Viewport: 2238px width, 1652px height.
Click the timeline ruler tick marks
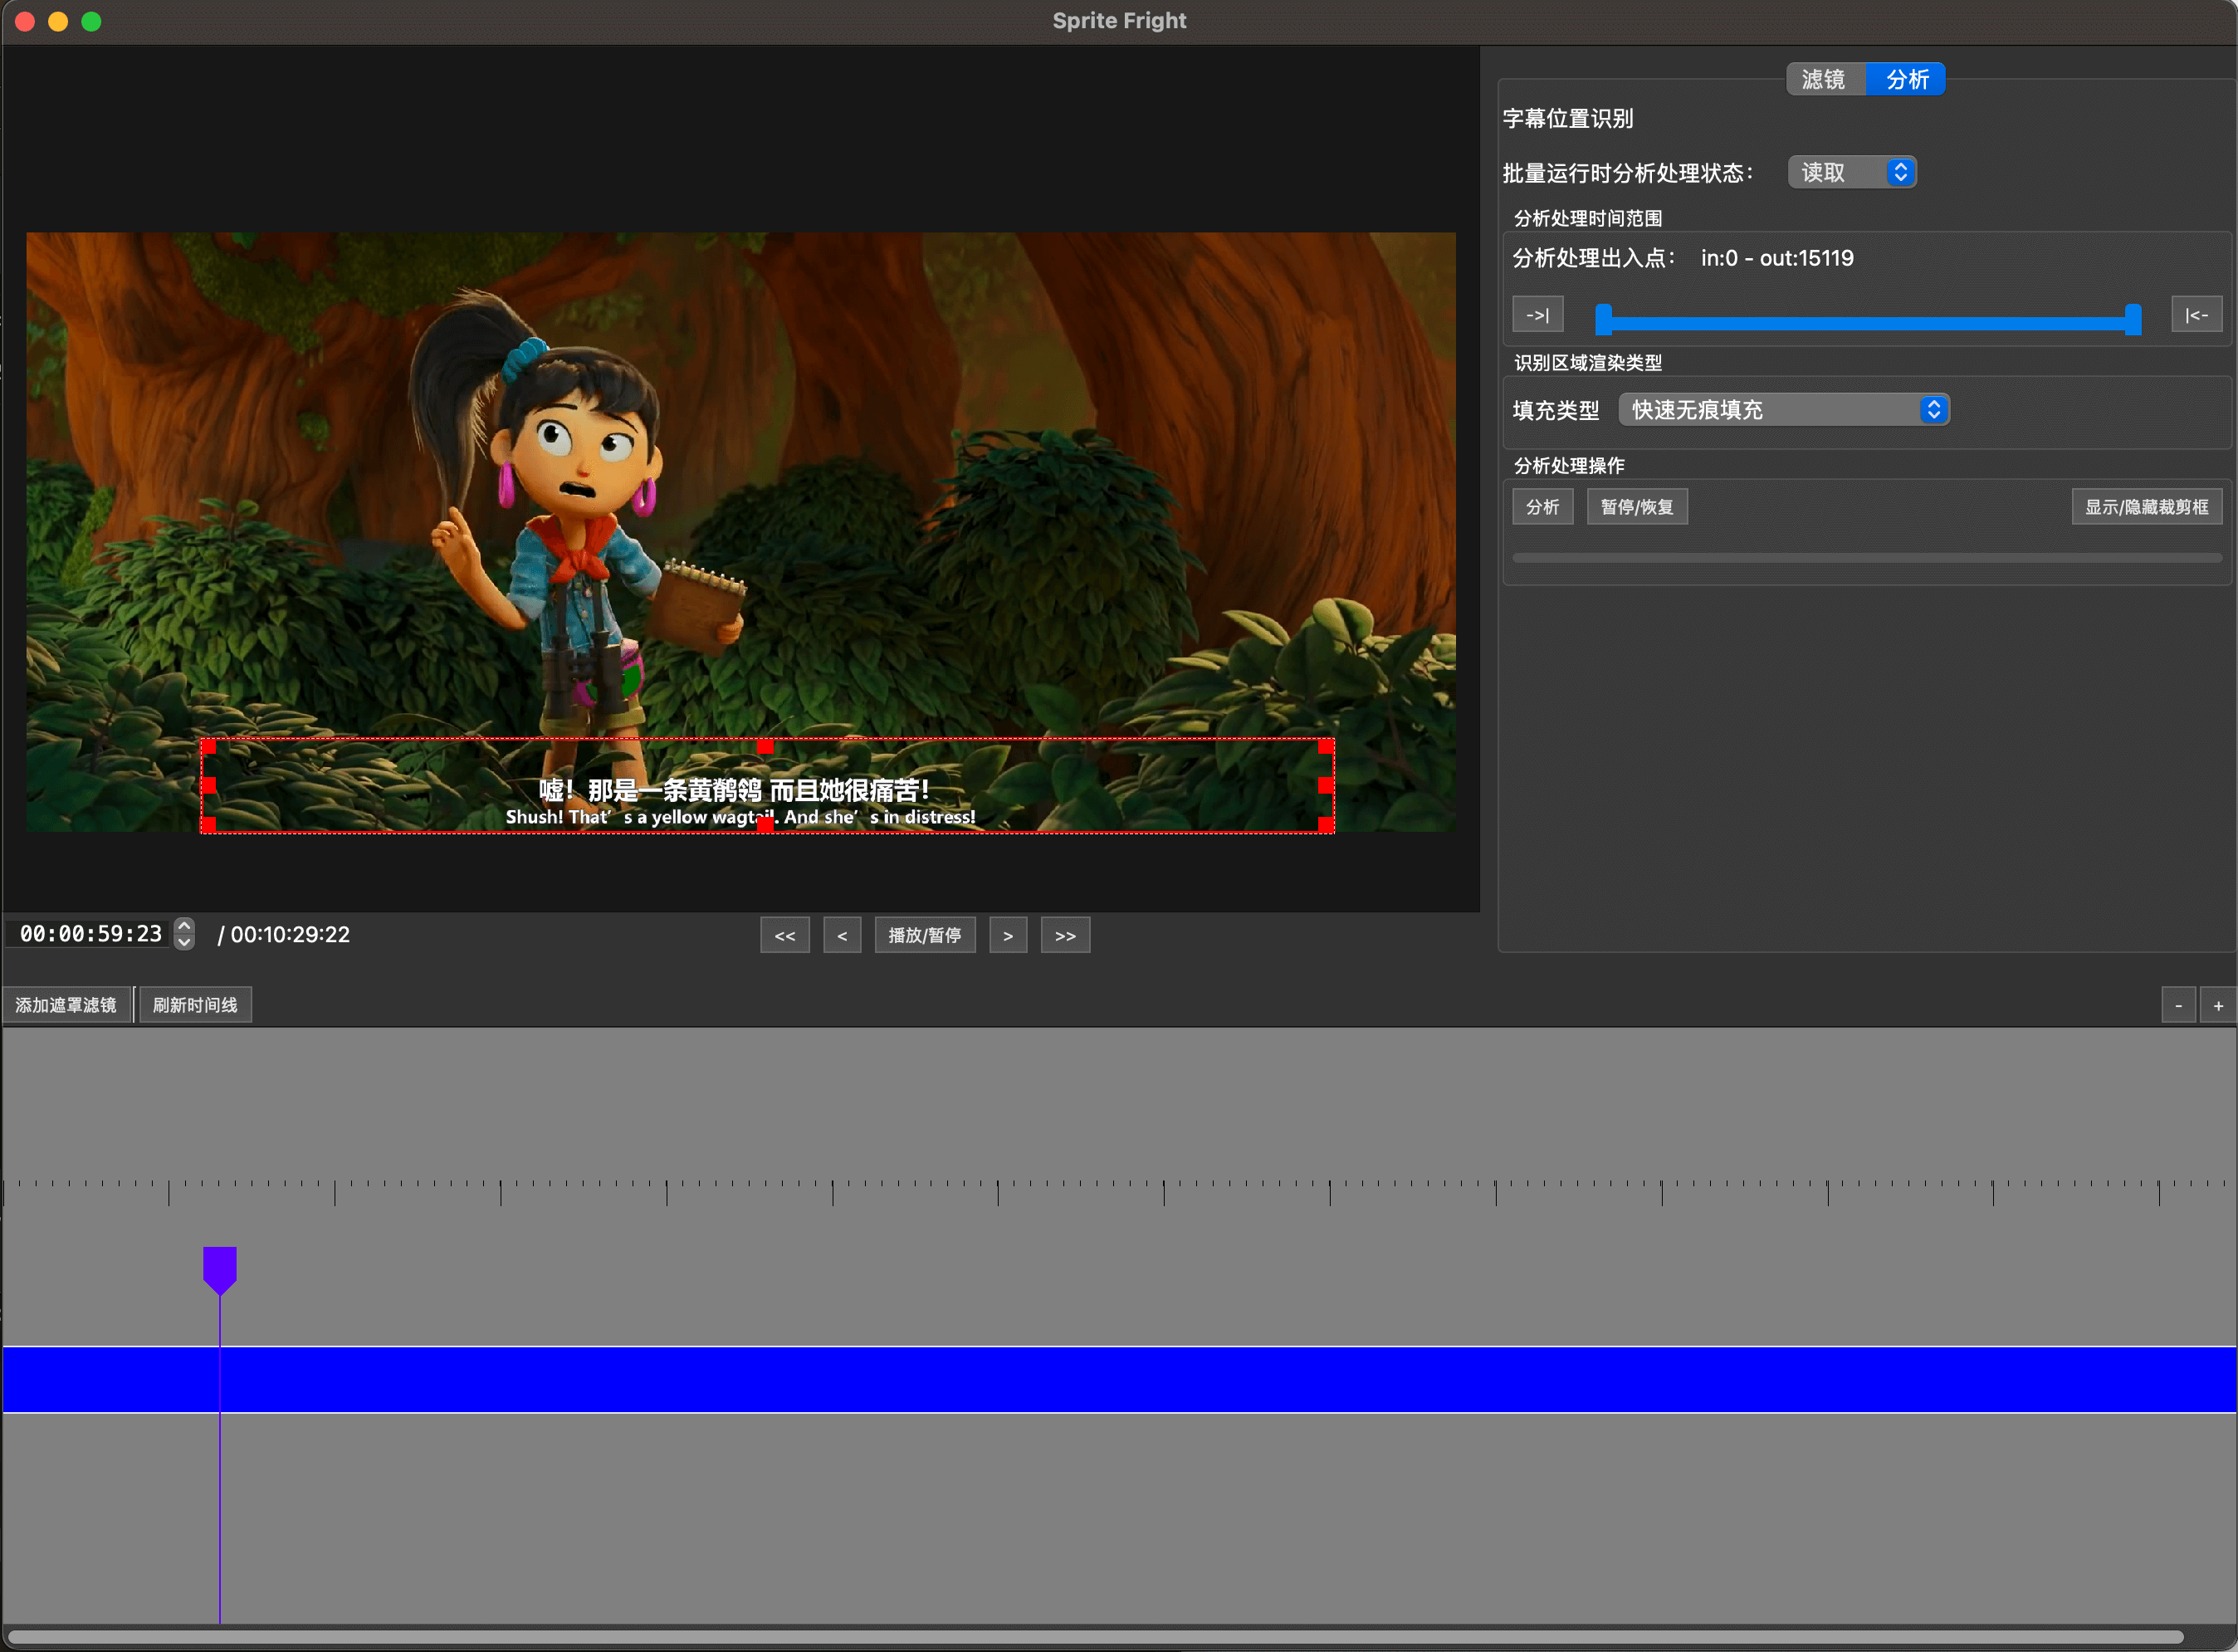click(1119, 1191)
